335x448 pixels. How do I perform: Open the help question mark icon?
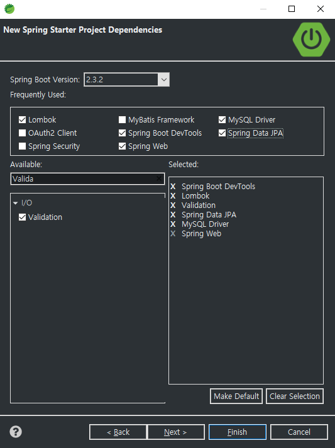point(16,432)
